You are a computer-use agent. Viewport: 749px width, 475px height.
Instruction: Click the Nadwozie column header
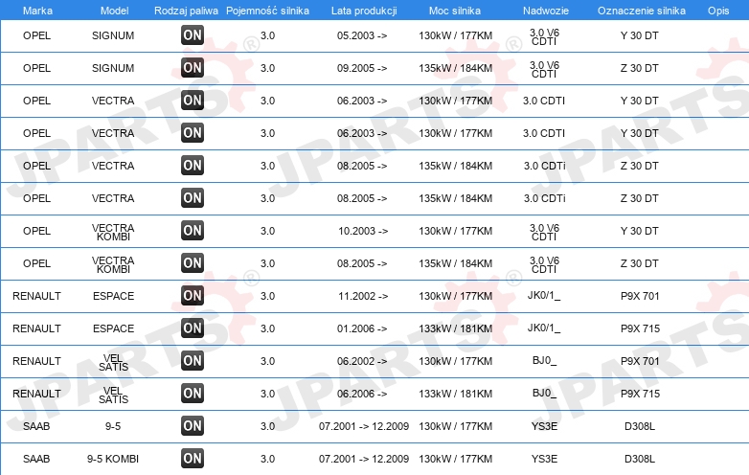[546, 11]
